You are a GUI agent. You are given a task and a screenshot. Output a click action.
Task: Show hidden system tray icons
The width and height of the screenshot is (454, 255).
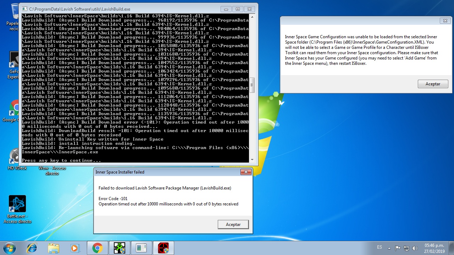389,248
